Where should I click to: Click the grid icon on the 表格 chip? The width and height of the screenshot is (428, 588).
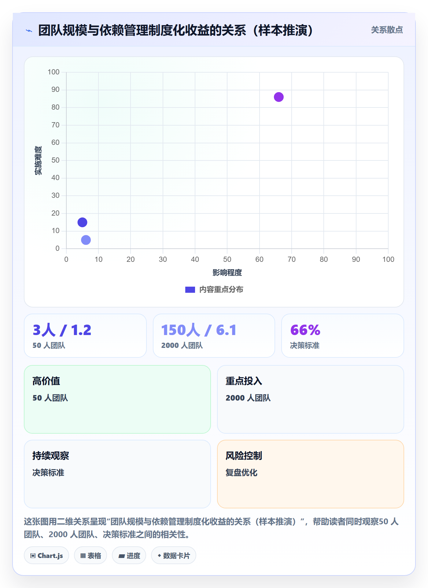click(x=83, y=556)
